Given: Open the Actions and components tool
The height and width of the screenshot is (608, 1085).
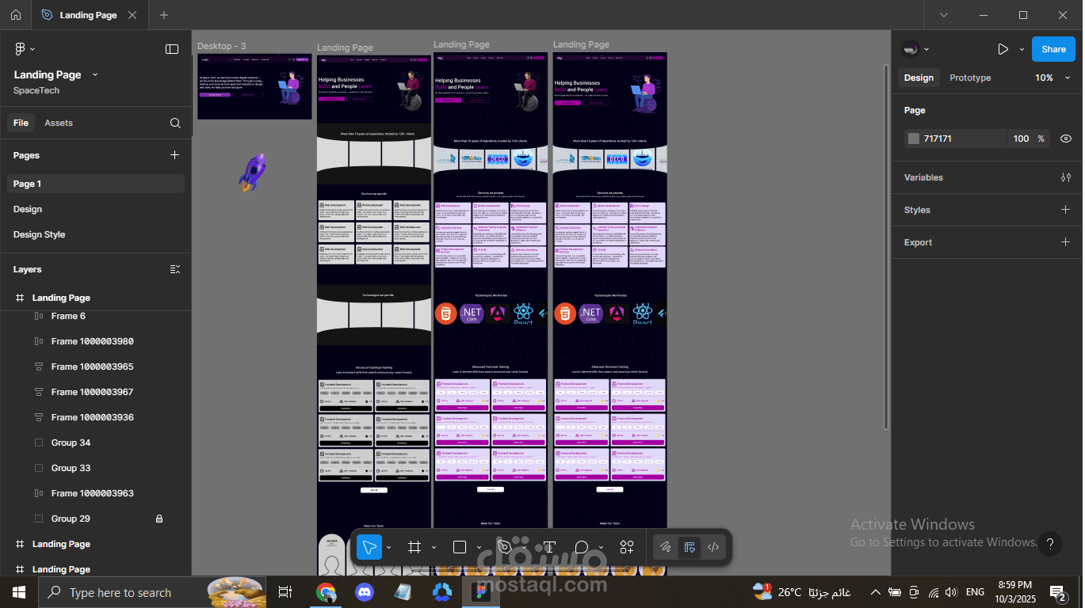Looking at the screenshot, I should point(627,547).
